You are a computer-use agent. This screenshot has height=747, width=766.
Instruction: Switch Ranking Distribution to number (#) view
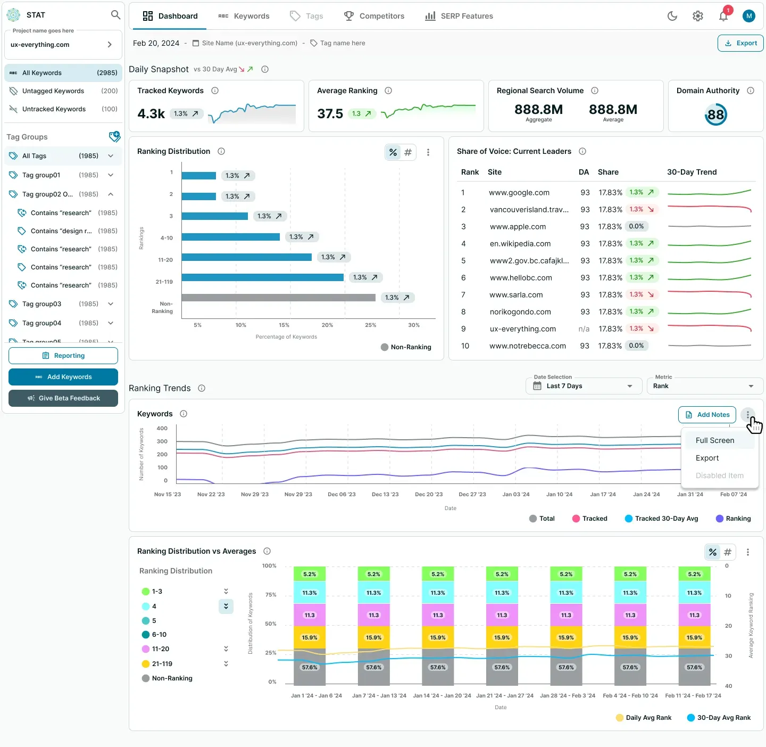click(408, 152)
